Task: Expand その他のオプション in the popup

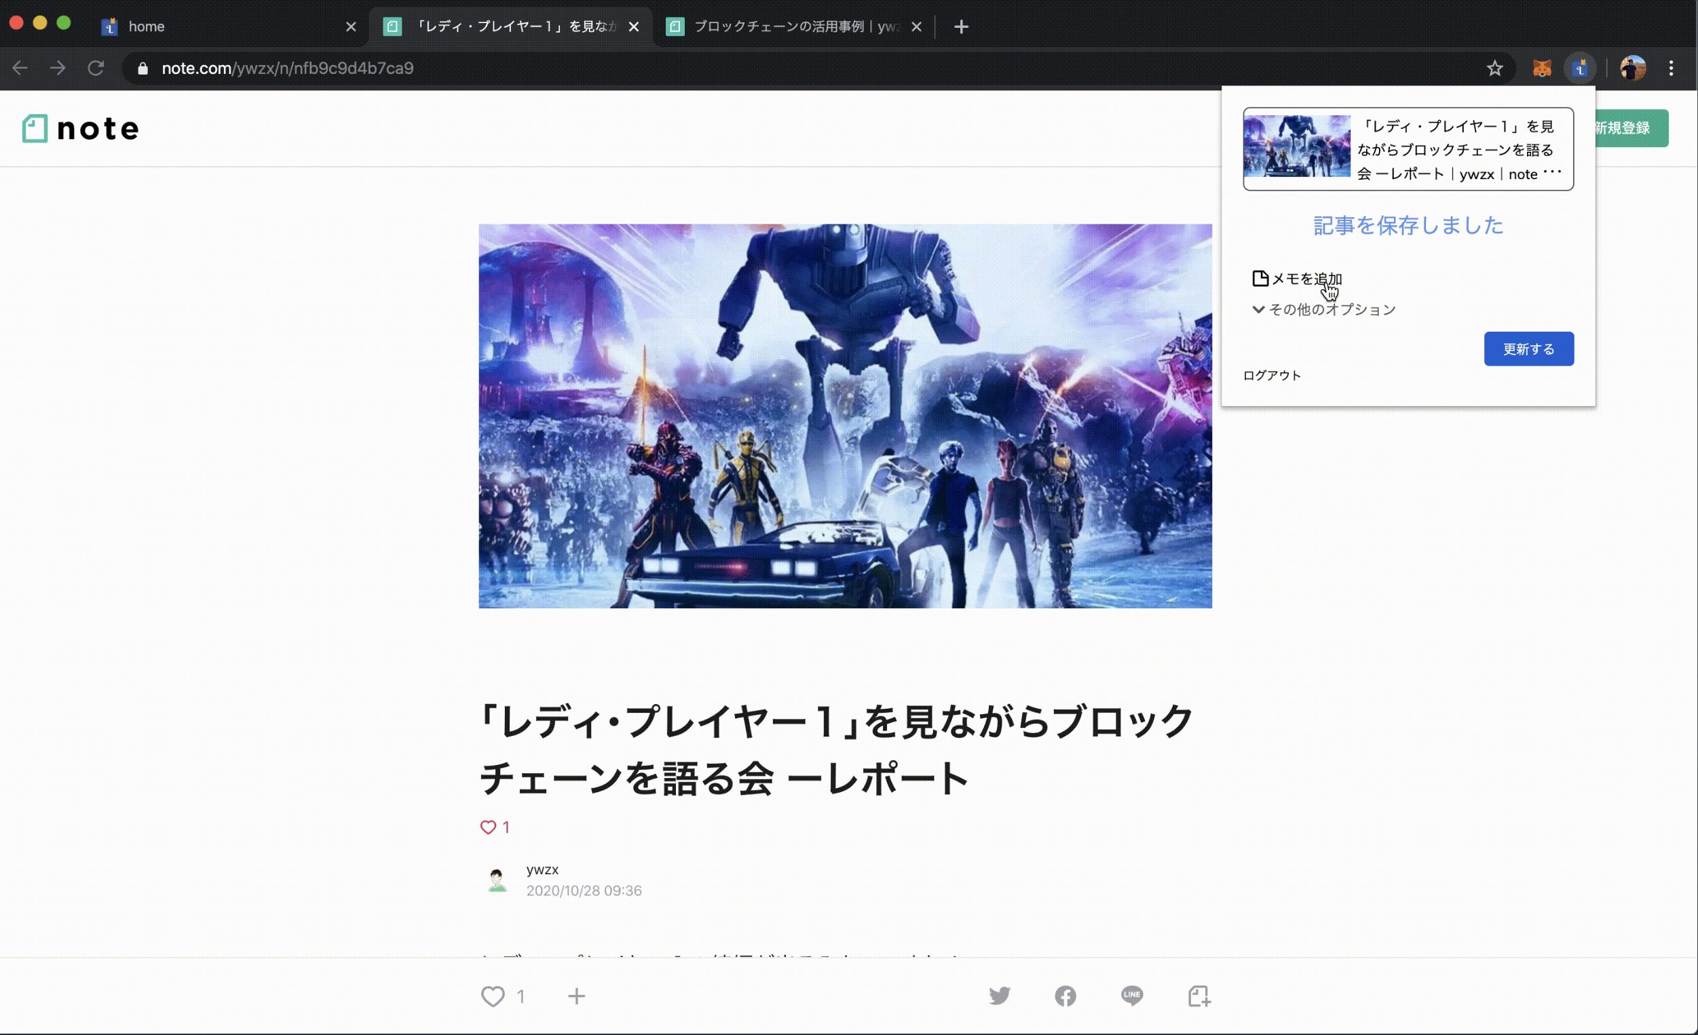Action: [1324, 310]
